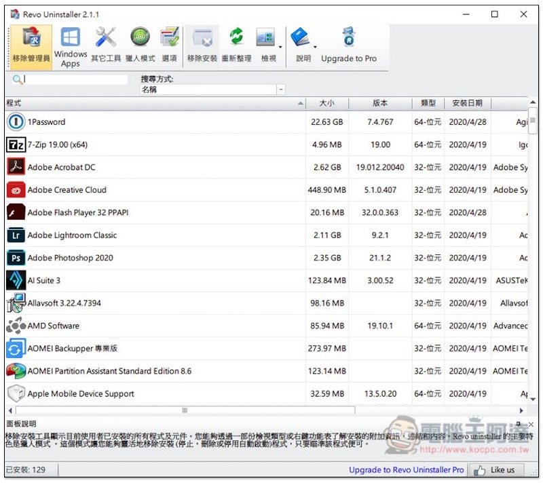This screenshot has height=483, width=543.
Task: Expand the 檢視 view dropdown arrow
Action: 280,47
